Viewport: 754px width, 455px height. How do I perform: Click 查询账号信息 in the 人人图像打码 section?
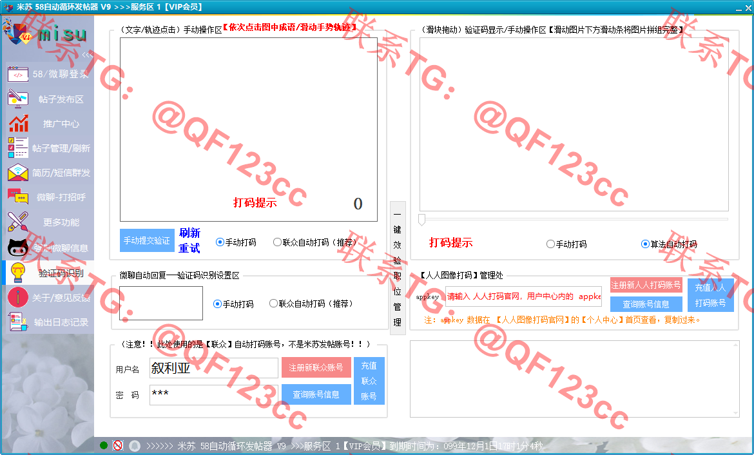[646, 304]
